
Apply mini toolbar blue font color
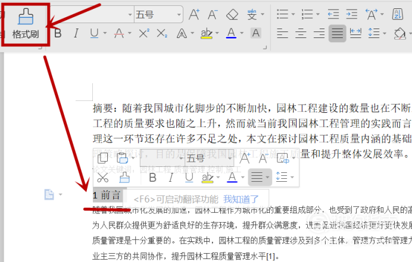tap(232, 178)
